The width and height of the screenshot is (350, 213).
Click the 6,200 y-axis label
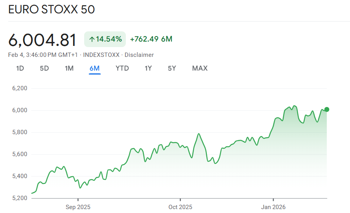[20, 88]
